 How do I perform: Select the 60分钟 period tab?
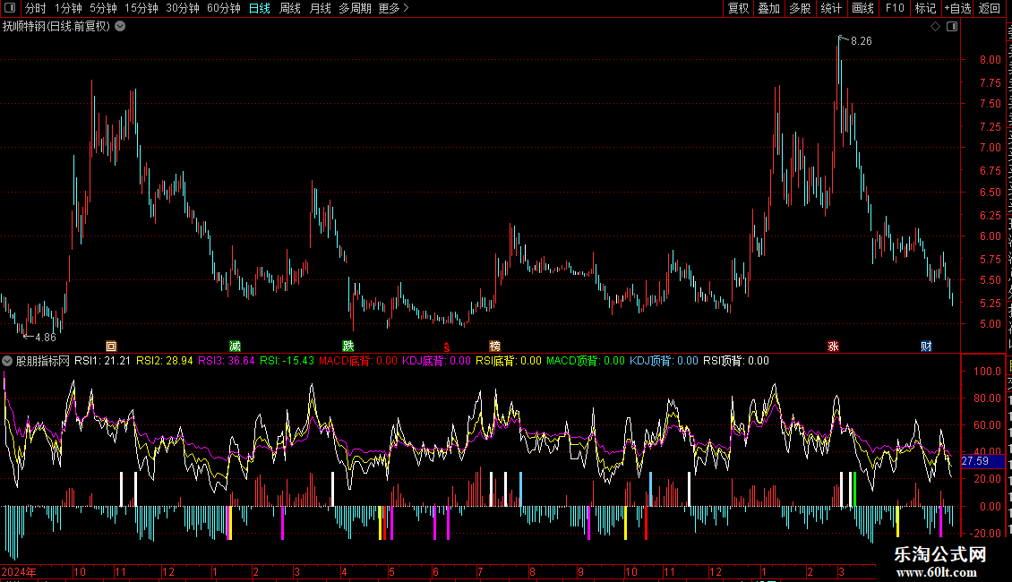tap(224, 8)
